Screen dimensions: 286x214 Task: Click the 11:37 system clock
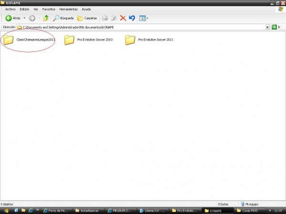pyautogui.click(x=278, y=211)
